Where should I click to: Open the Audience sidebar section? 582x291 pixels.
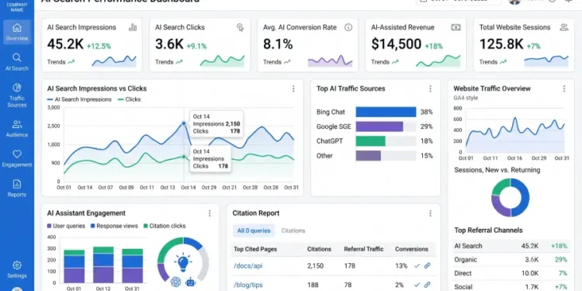click(17, 129)
